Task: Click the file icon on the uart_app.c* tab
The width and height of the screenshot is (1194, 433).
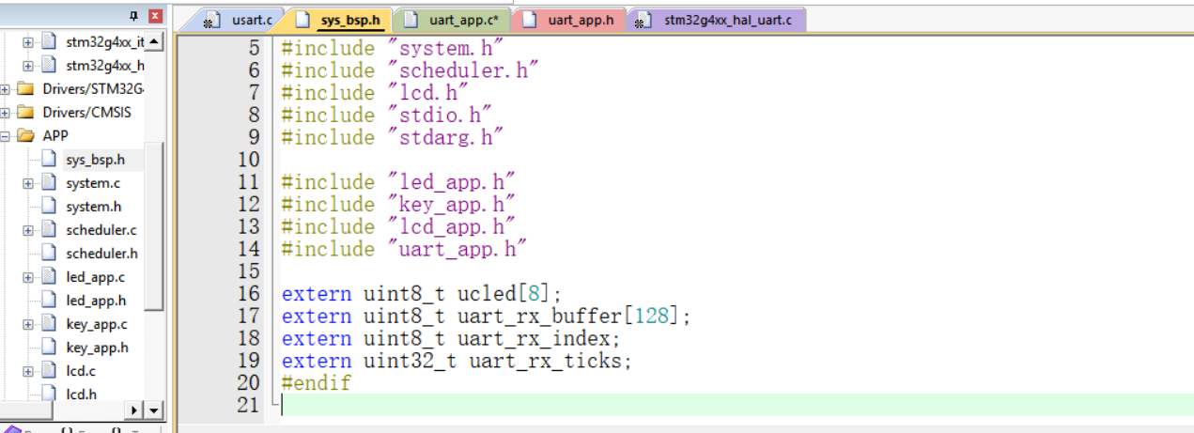Action: 411,20
